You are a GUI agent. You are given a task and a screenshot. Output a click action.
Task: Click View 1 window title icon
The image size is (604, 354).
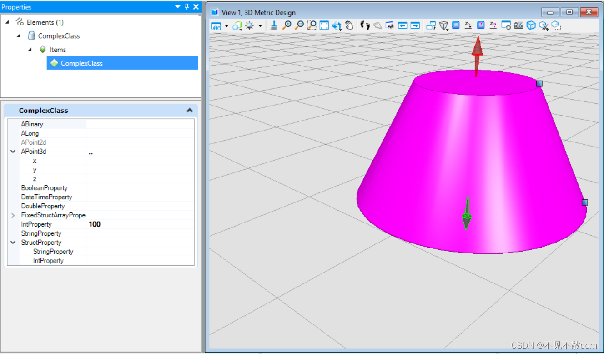(x=215, y=12)
